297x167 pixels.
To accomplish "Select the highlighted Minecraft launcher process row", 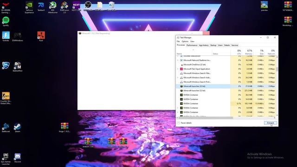I will pos(226,86).
